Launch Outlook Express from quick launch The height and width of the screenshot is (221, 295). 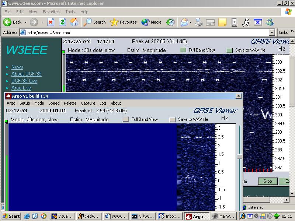point(35,216)
